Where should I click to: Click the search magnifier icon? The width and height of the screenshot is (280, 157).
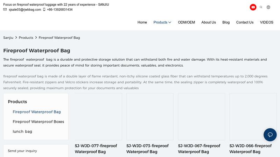pyautogui.click(x=261, y=7)
